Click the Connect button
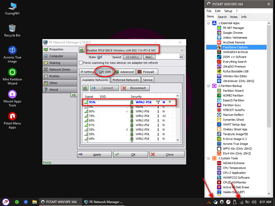 point(104,88)
